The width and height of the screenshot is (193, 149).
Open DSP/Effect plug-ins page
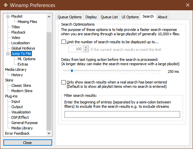coord(20,117)
